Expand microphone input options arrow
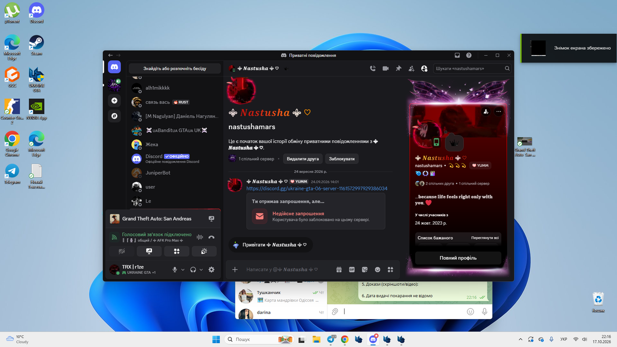 click(183, 270)
